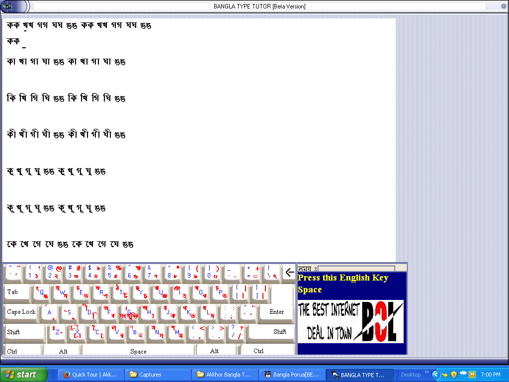The height and width of the screenshot is (382, 509).
Task: Toggle the Caps Lock key
Action: tap(21, 312)
